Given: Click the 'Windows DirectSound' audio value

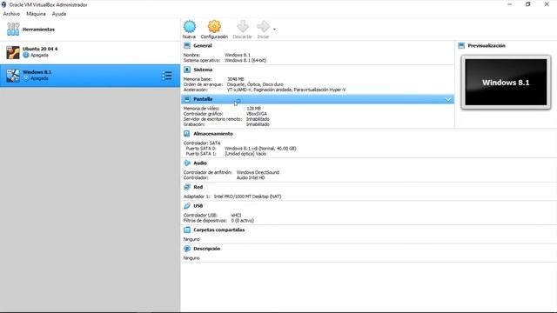Looking at the screenshot, I should (258, 172).
